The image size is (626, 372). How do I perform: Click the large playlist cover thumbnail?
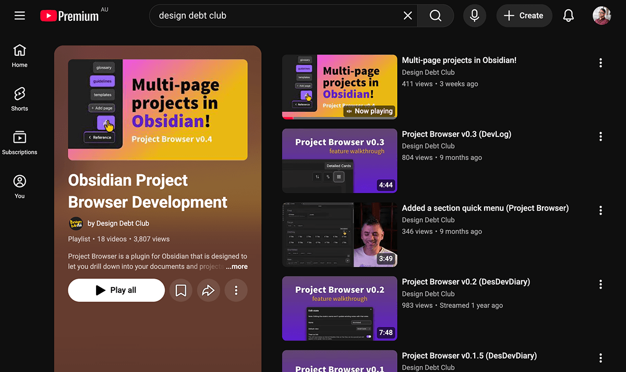click(x=158, y=109)
